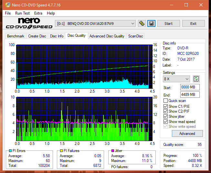Click Jitter average value 8.16 %
Screen dimensions: 211x173
147,156
